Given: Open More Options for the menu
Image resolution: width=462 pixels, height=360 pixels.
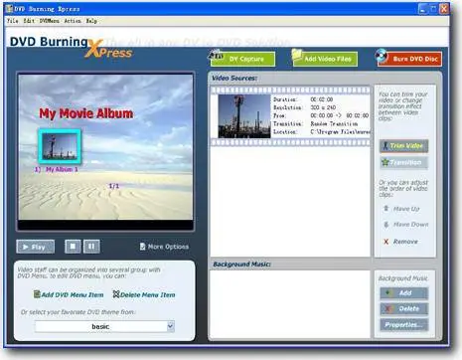Looking at the screenshot, I should tap(164, 247).
